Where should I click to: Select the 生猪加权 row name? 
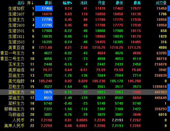click(16, 8)
